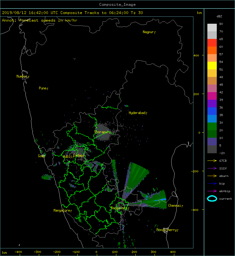This screenshot has width=235, height=256.
Task: Click the eb+bip legend label
Action: click(x=225, y=191)
